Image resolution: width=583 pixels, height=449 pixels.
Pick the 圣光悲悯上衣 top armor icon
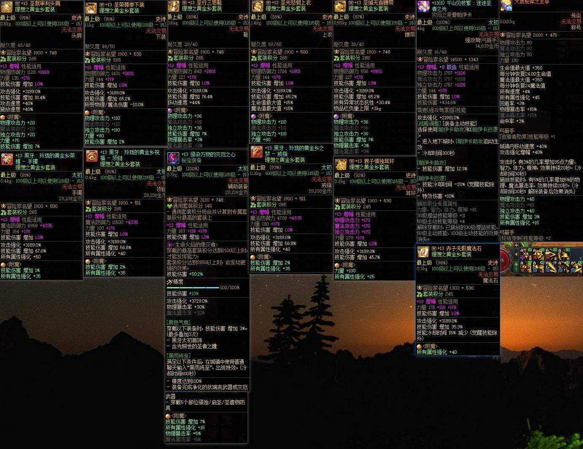(x=257, y=7)
